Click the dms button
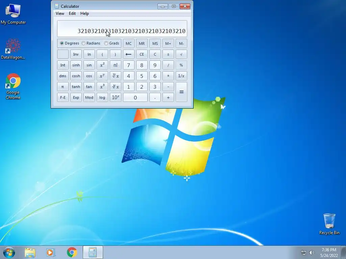This screenshot has height=259, width=346. point(63,76)
